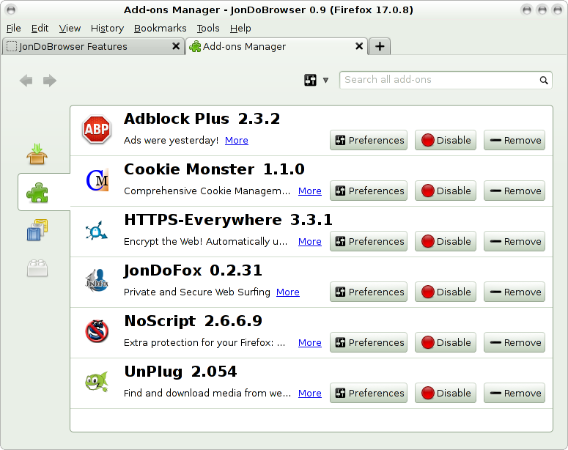Open HTTPS-Everywhere Preferences
Screen dimensions: 568x450
click(369, 241)
